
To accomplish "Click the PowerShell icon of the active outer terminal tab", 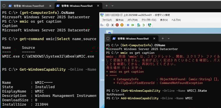I will (x=58, y=6).
